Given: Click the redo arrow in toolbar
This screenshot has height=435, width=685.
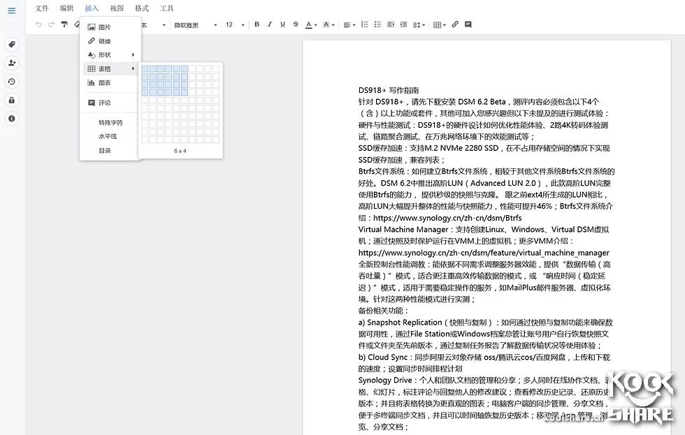Looking at the screenshot, I should [x=51, y=24].
